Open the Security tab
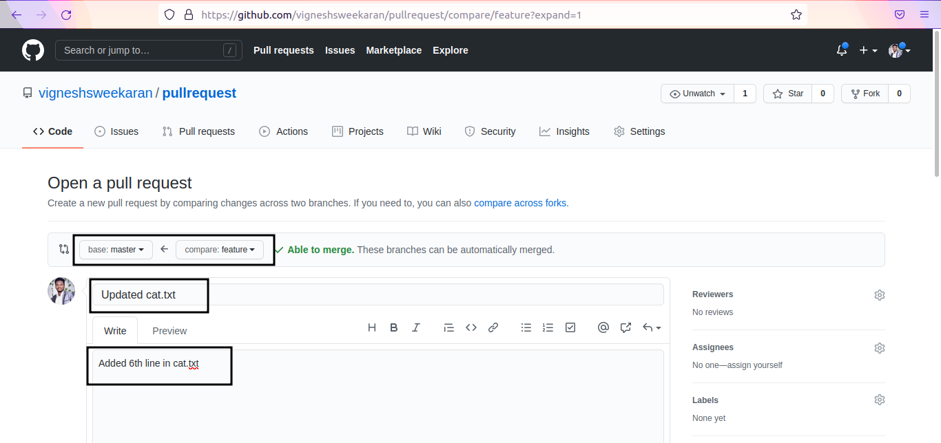This screenshot has height=443, width=941. [x=490, y=131]
